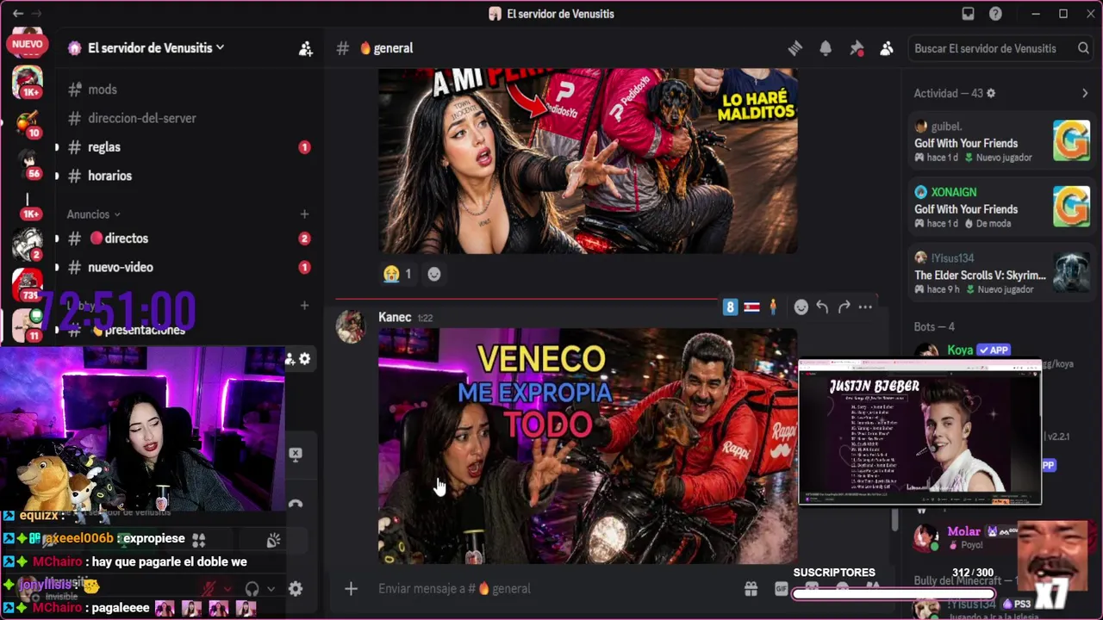Open audio output options arrow beside headphones
This screenshot has height=620, width=1103.
(271, 589)
